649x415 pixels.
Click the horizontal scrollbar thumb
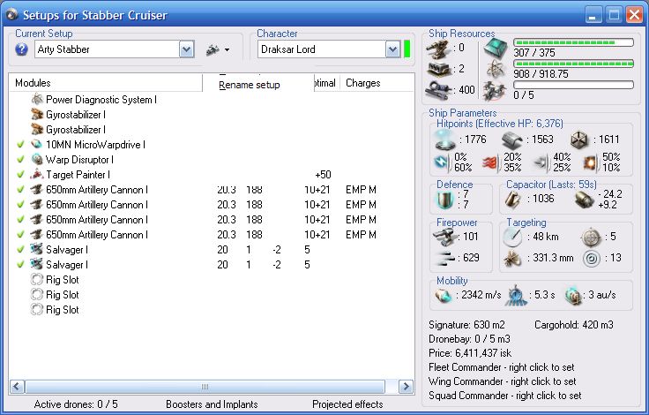coord(205,387)
